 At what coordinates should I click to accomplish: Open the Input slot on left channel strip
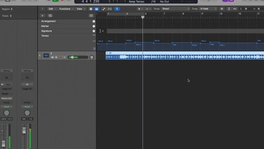(x=8, y=84)
